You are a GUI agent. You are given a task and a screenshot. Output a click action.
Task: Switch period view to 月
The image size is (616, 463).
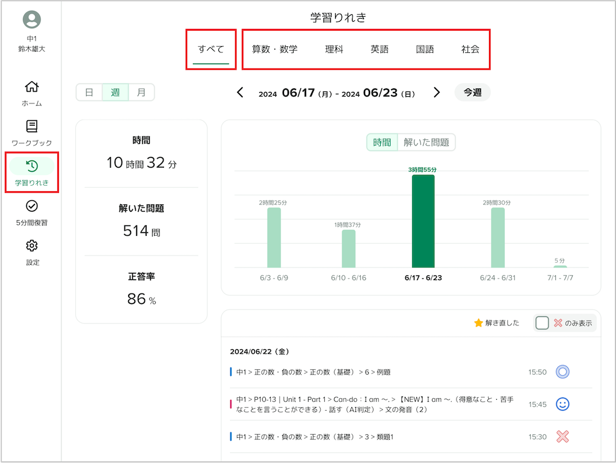coord(141,92)
